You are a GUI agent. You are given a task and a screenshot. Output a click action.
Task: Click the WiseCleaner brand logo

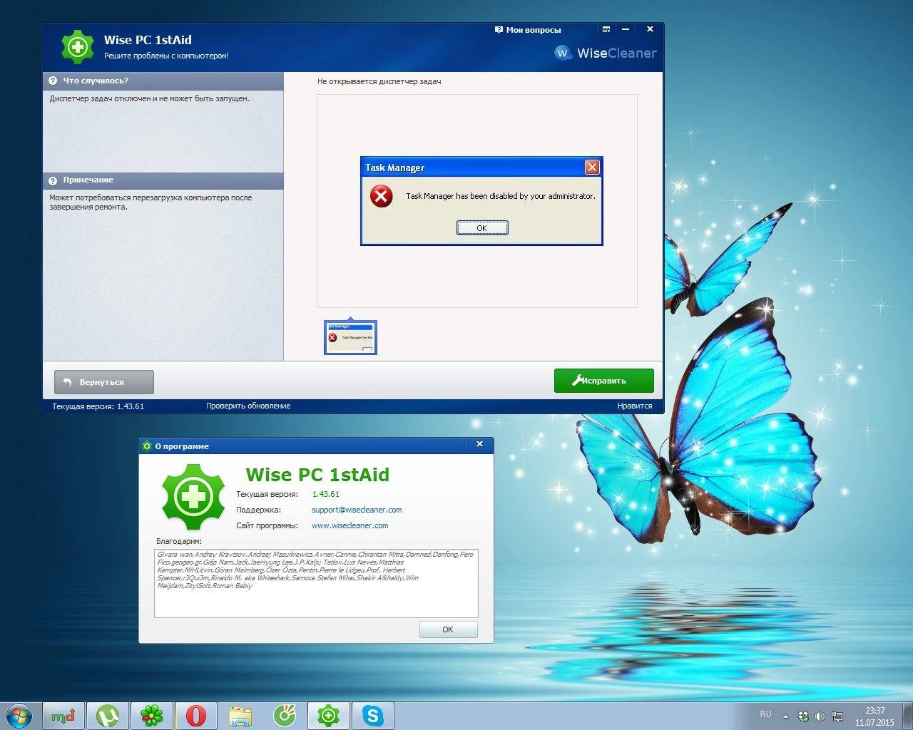pos(605,53)
